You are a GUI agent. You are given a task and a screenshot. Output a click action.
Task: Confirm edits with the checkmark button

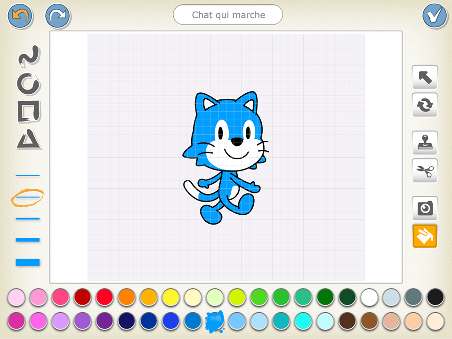click(x=434, y=15)
